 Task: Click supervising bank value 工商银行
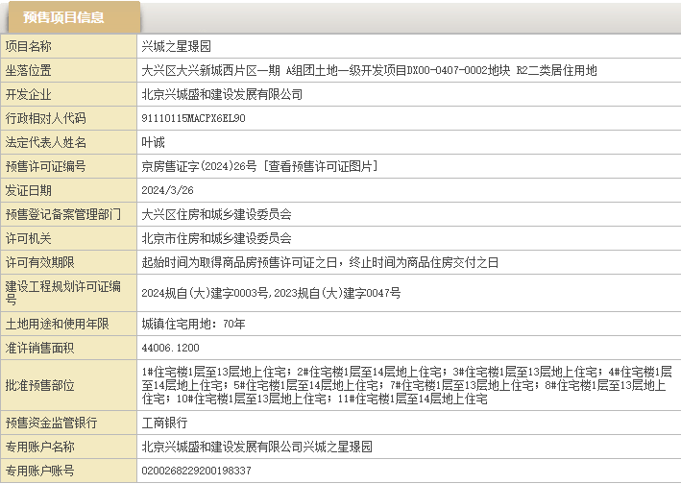[164, 423]
